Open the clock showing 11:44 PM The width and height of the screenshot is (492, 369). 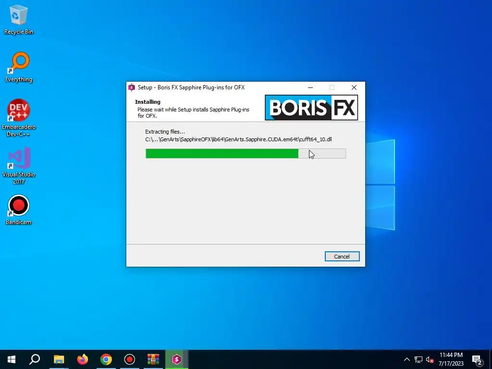tap(451, 359)
